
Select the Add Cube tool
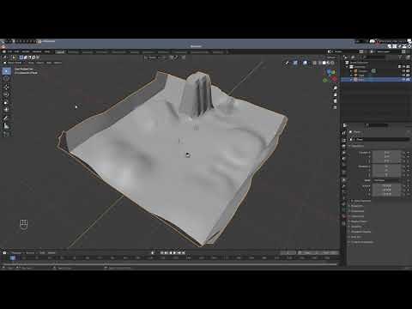pos(6,134)
